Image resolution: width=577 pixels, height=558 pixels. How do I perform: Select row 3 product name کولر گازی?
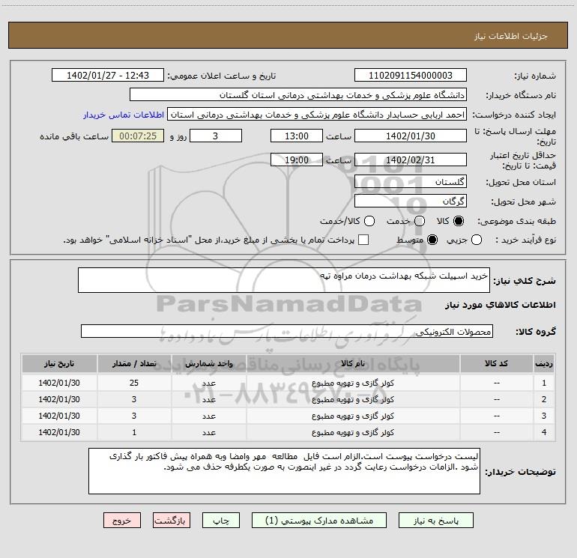pyautogui.click(x=352, y=416)
